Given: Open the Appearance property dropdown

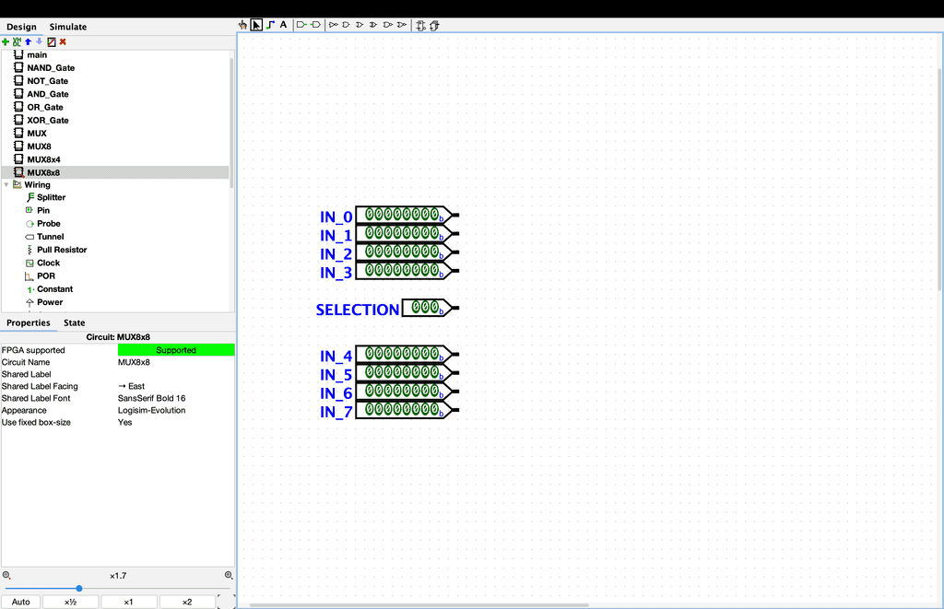Looking at the screenshot, I should pos(175,410).
